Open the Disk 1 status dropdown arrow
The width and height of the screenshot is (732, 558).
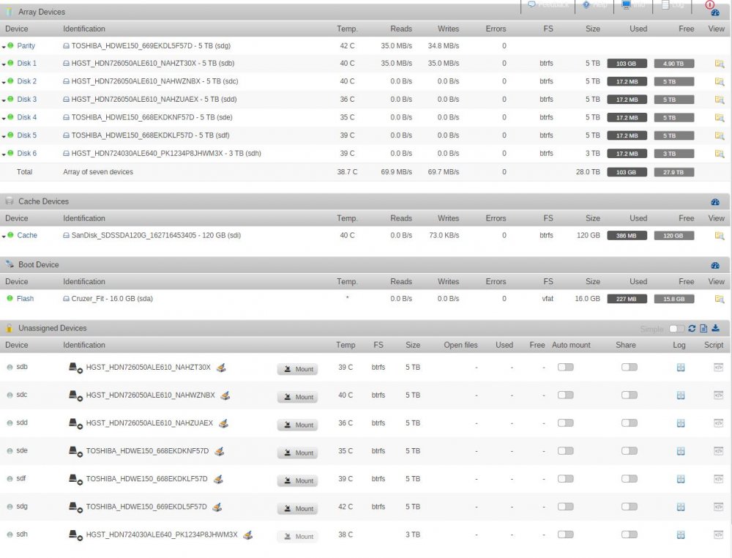pyautogui.click(x=4, y=64)
